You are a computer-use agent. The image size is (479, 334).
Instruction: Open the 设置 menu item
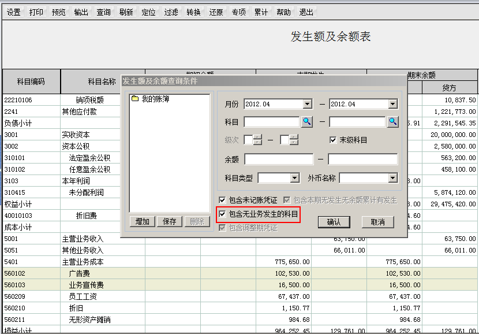14,12
